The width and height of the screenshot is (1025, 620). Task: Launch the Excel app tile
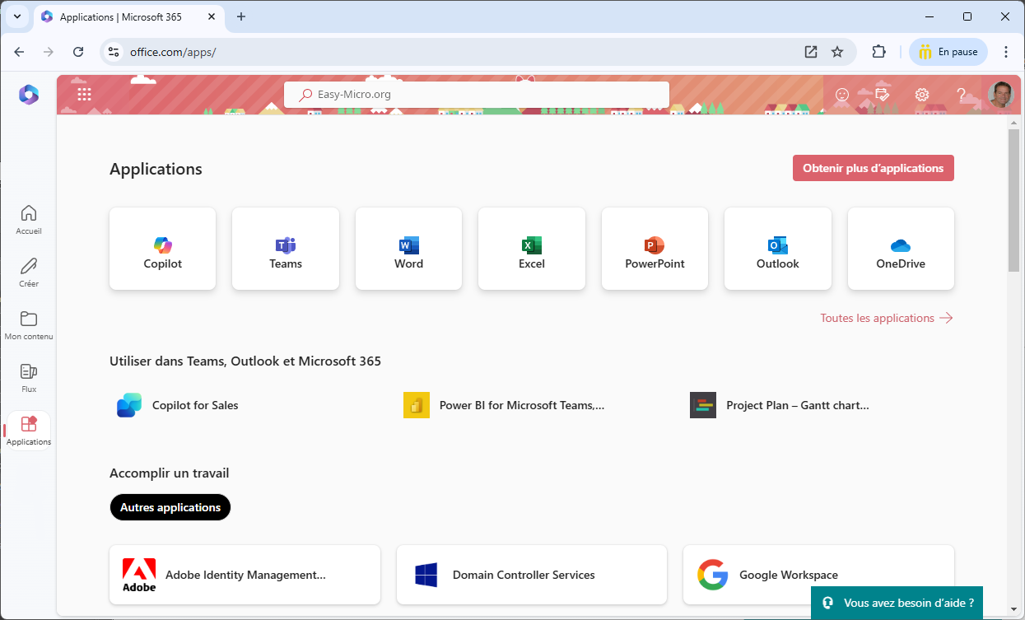click(x=532, y=249)
